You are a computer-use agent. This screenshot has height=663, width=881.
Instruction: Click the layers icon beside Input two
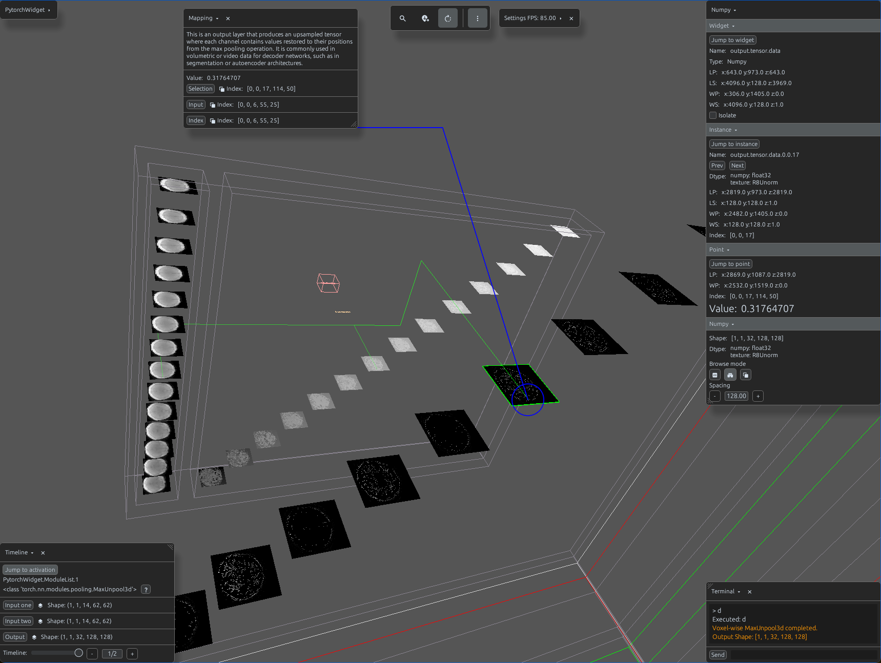(x=40, y=621)
